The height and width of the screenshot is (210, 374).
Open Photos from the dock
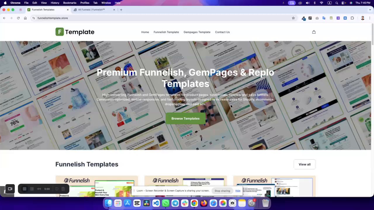click(x=223, y=203)
